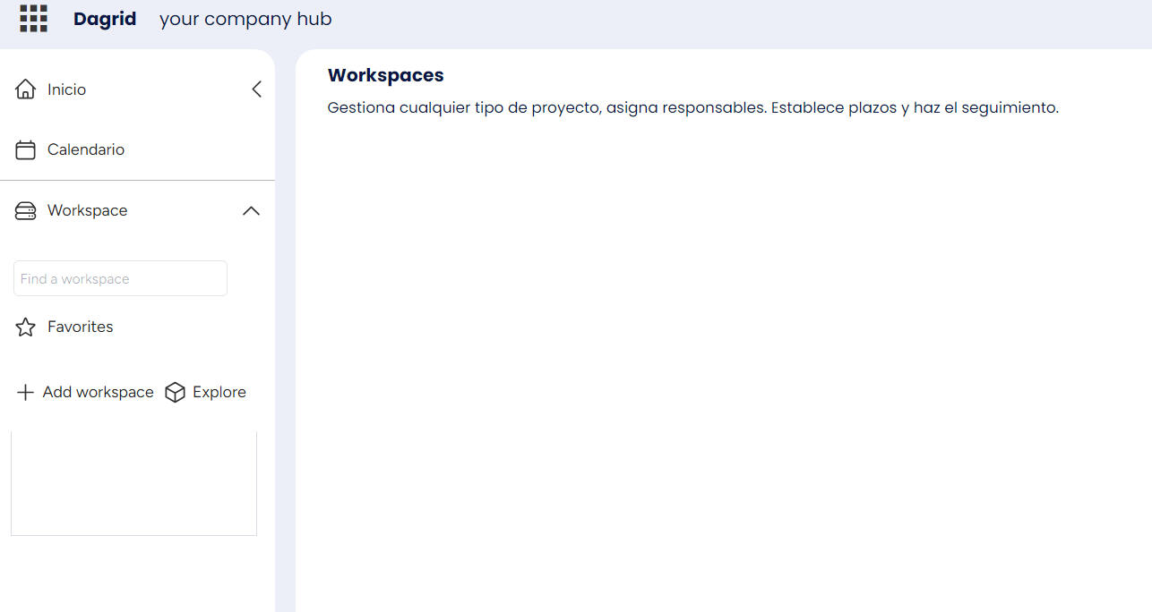
Task: Open the Inicio menu entry
Action: pyautogui.click(x=66, y=89)
